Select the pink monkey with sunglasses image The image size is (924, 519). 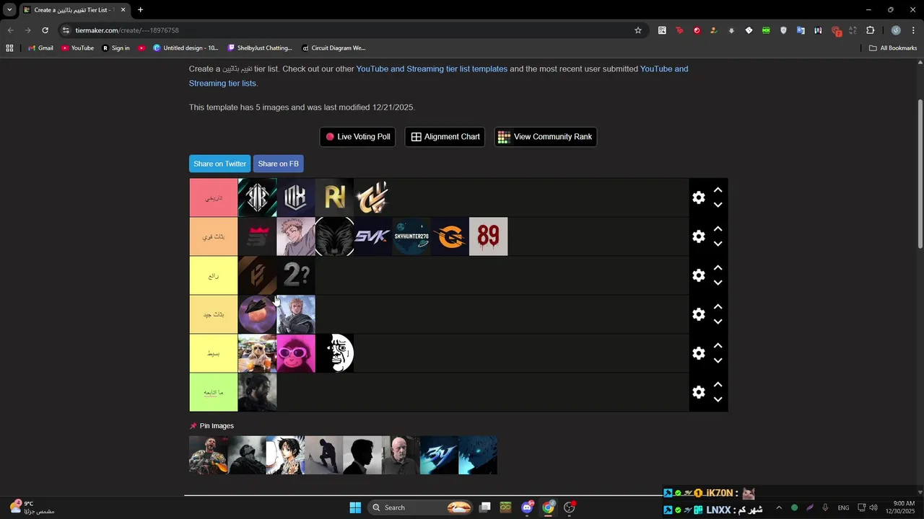[296, 353]
